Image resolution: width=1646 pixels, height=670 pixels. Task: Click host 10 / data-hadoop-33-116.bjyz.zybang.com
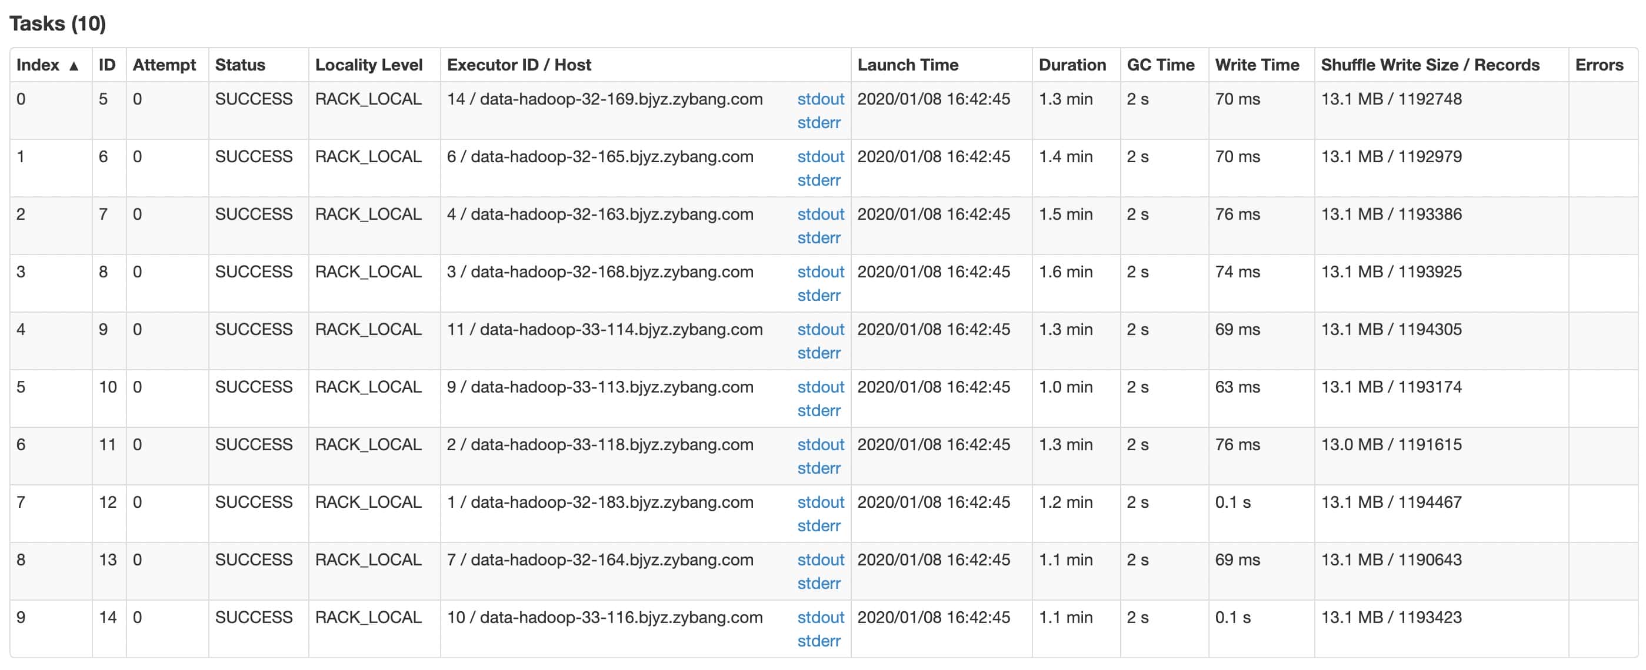605,618
